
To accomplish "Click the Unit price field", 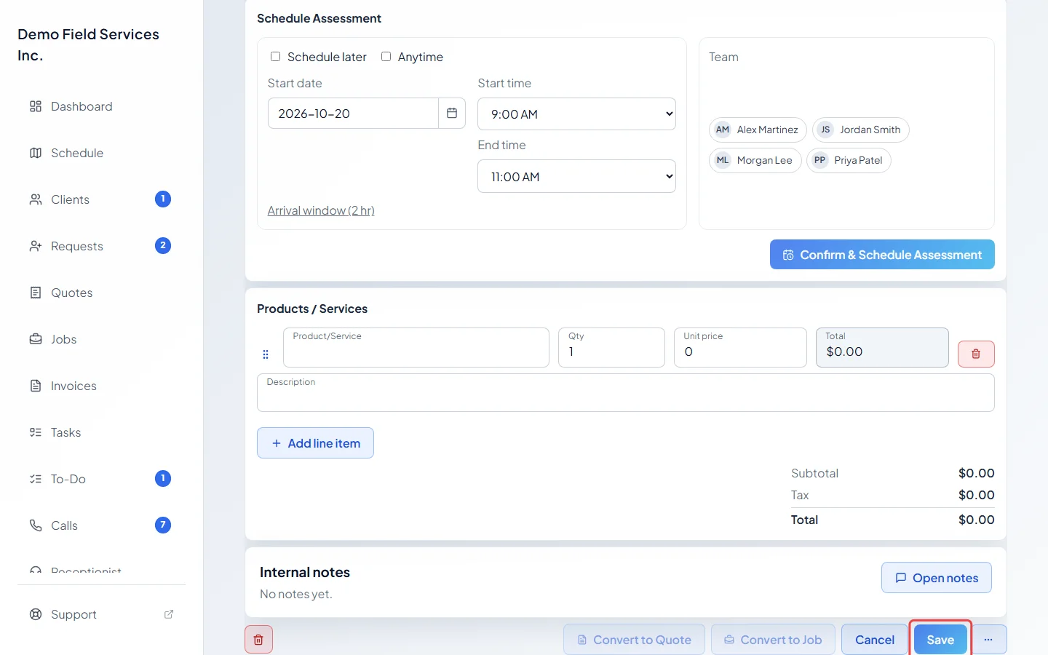I will coord(740,347).
